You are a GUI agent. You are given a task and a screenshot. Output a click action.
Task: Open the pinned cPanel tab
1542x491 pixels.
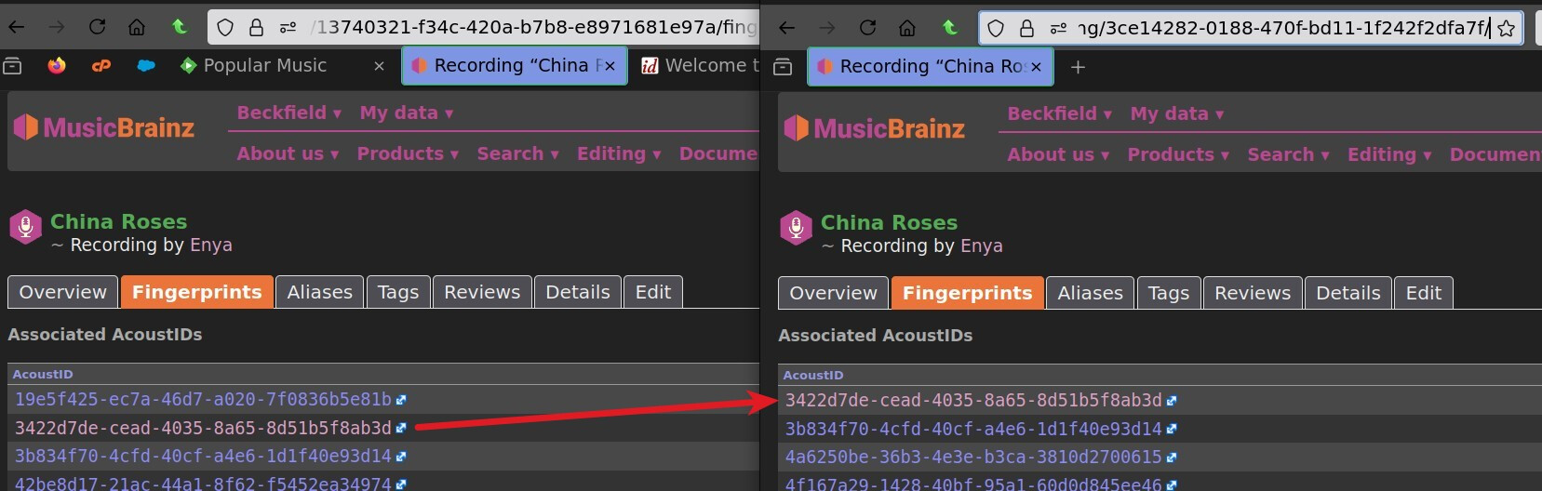tap(101, 66)
